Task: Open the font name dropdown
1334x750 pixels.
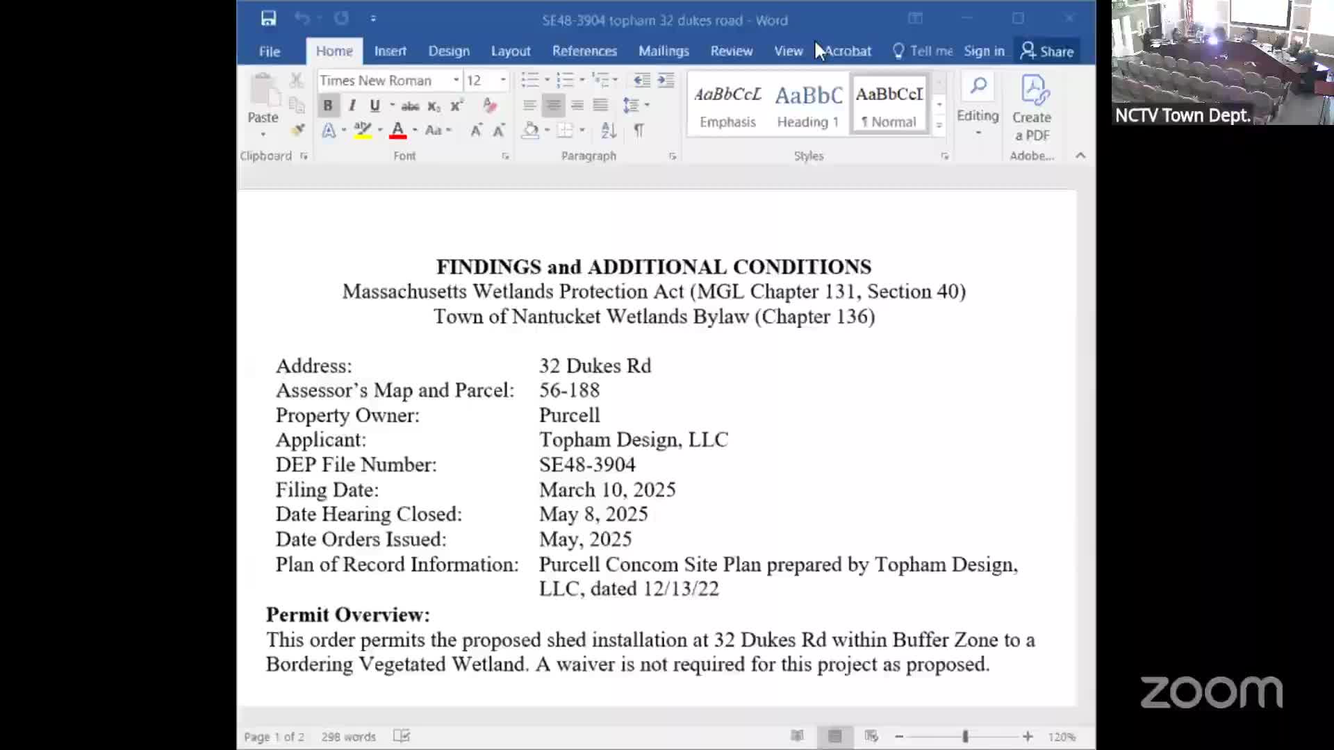Action: (455, 80)
